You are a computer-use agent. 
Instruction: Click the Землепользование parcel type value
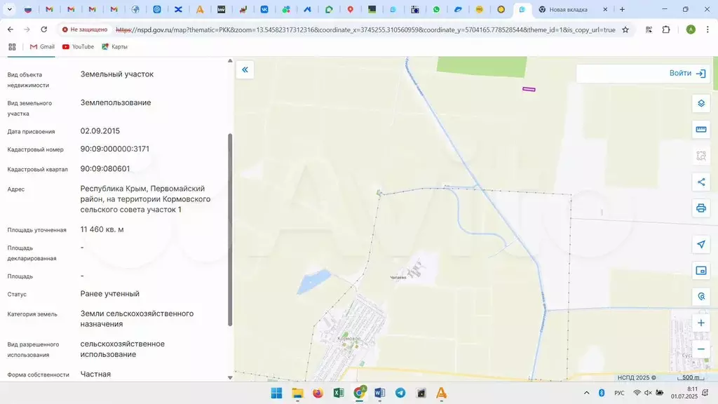pyautogui.click(x=116, y=102)
